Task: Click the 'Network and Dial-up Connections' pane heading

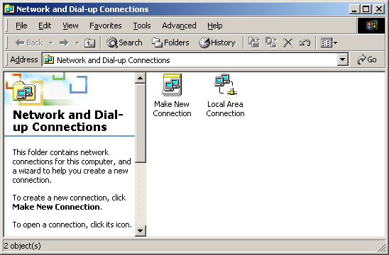Action: pos(68,121)
